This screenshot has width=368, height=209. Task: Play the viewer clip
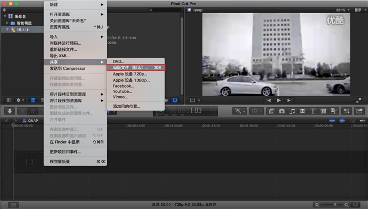click(279, 100)
